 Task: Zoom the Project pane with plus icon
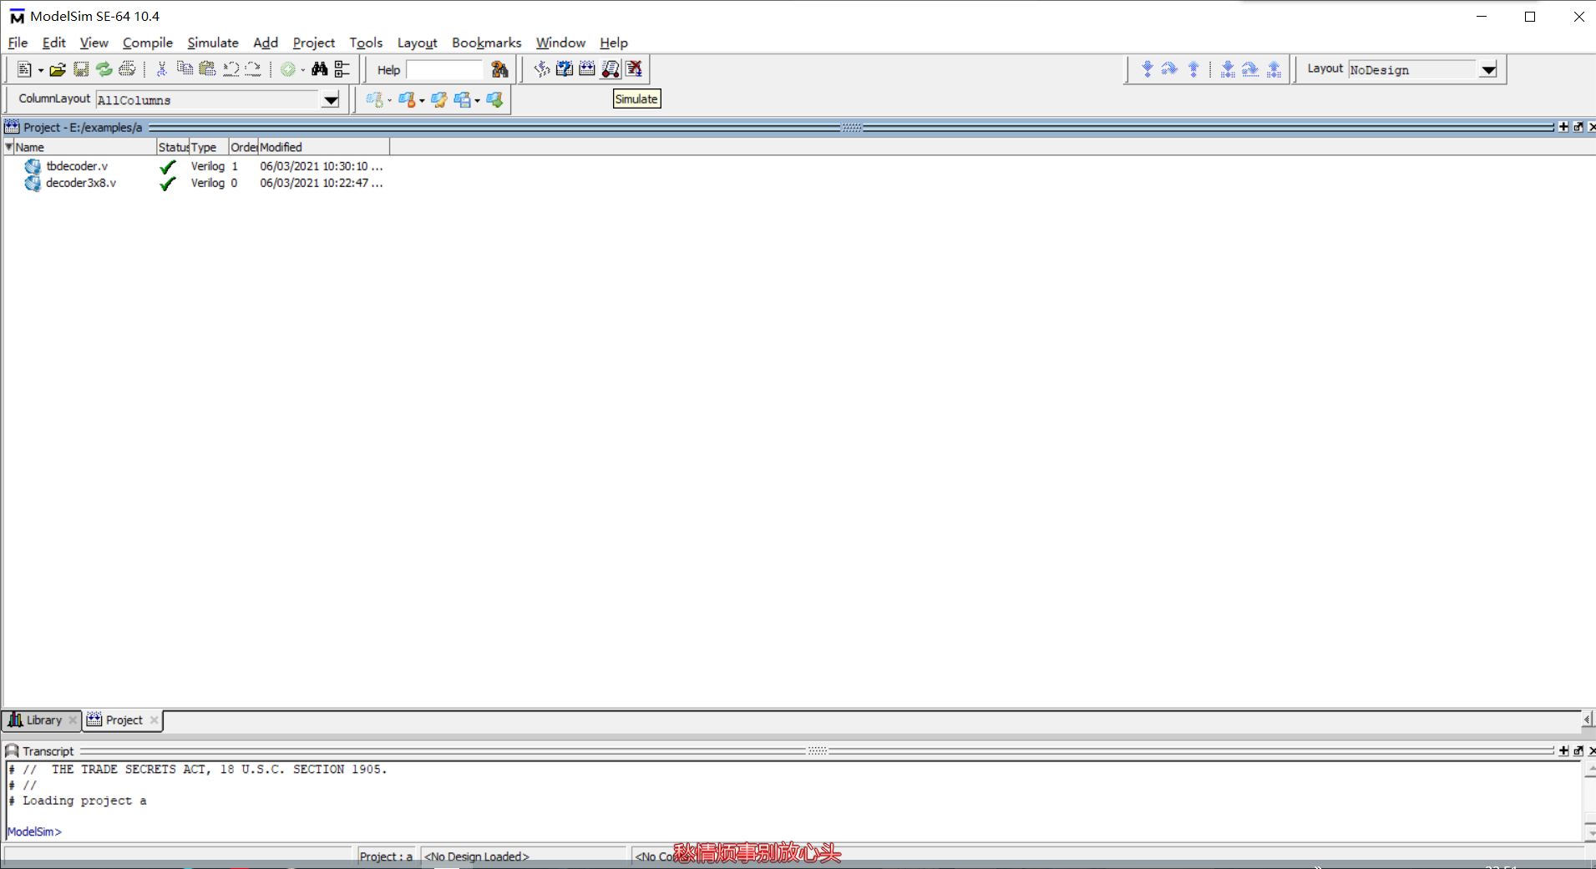tap(1563, 127)
